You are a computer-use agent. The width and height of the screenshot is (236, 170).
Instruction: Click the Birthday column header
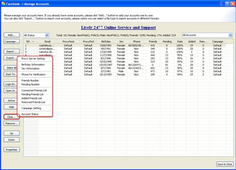point(106,42)
